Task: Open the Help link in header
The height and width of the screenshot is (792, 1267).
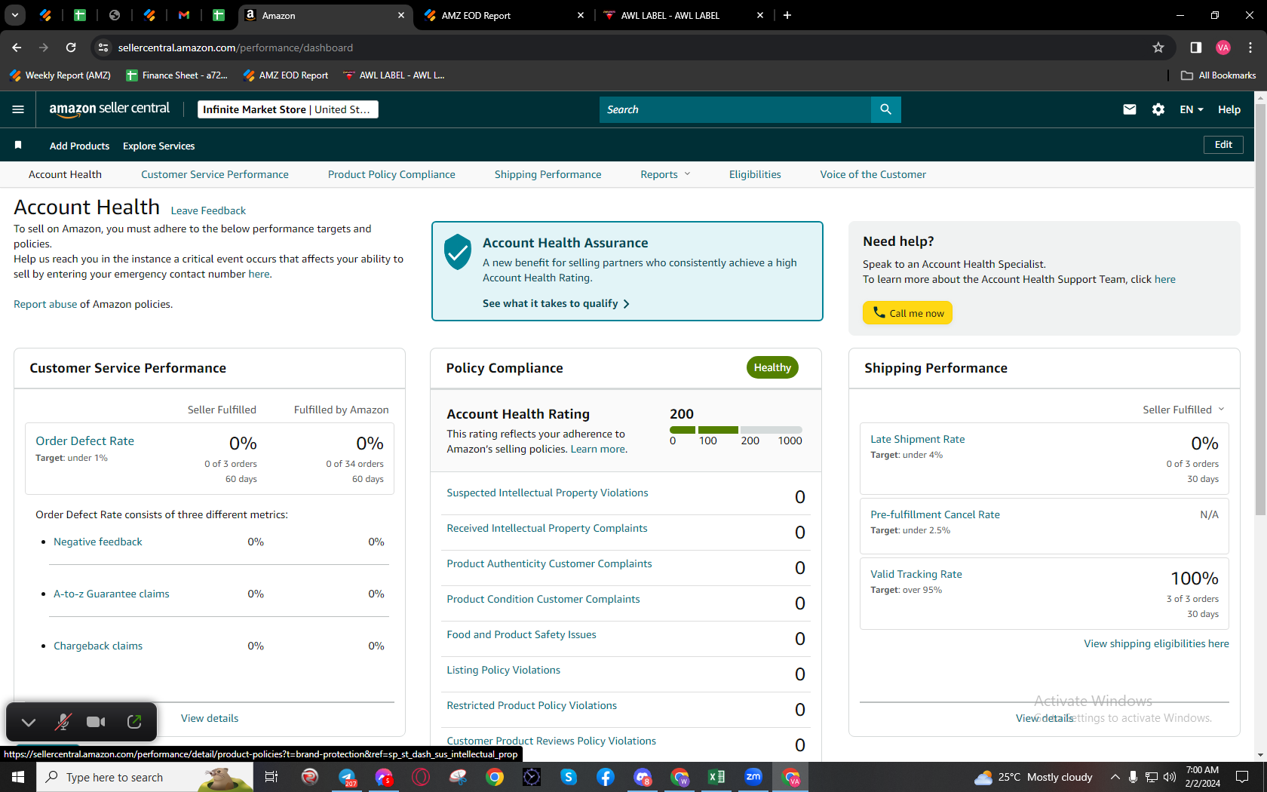Action: pyautogui.click(x=1229, y=109)
